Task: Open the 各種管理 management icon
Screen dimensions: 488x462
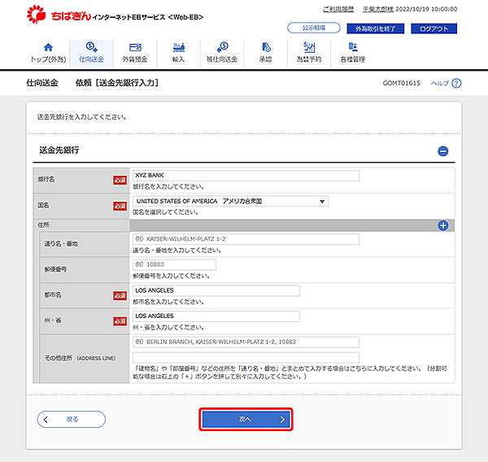Action: coord(353,47)
